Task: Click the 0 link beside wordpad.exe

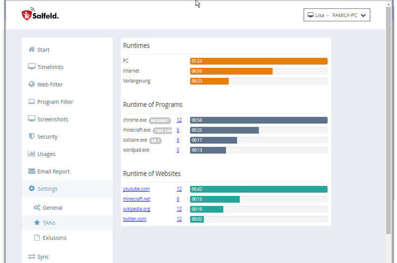Action: pos(178,150)
